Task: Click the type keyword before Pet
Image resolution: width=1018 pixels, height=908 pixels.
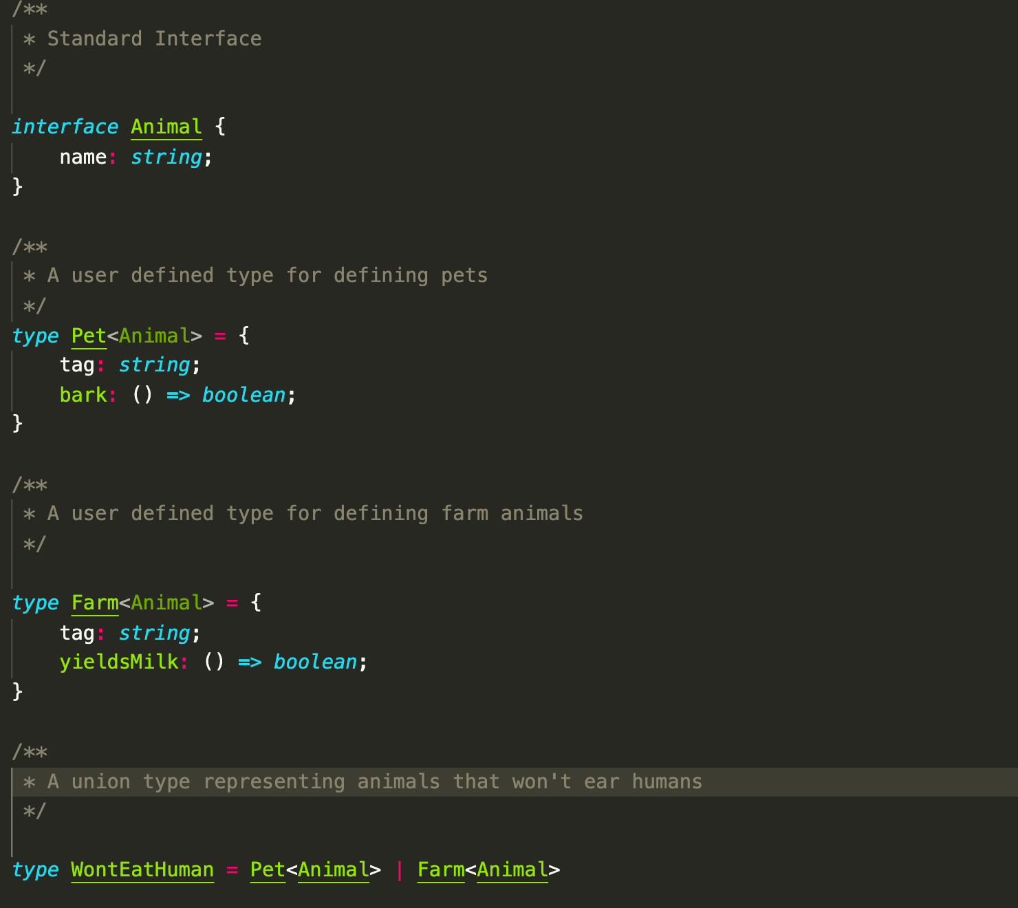Action: (34, 336)
